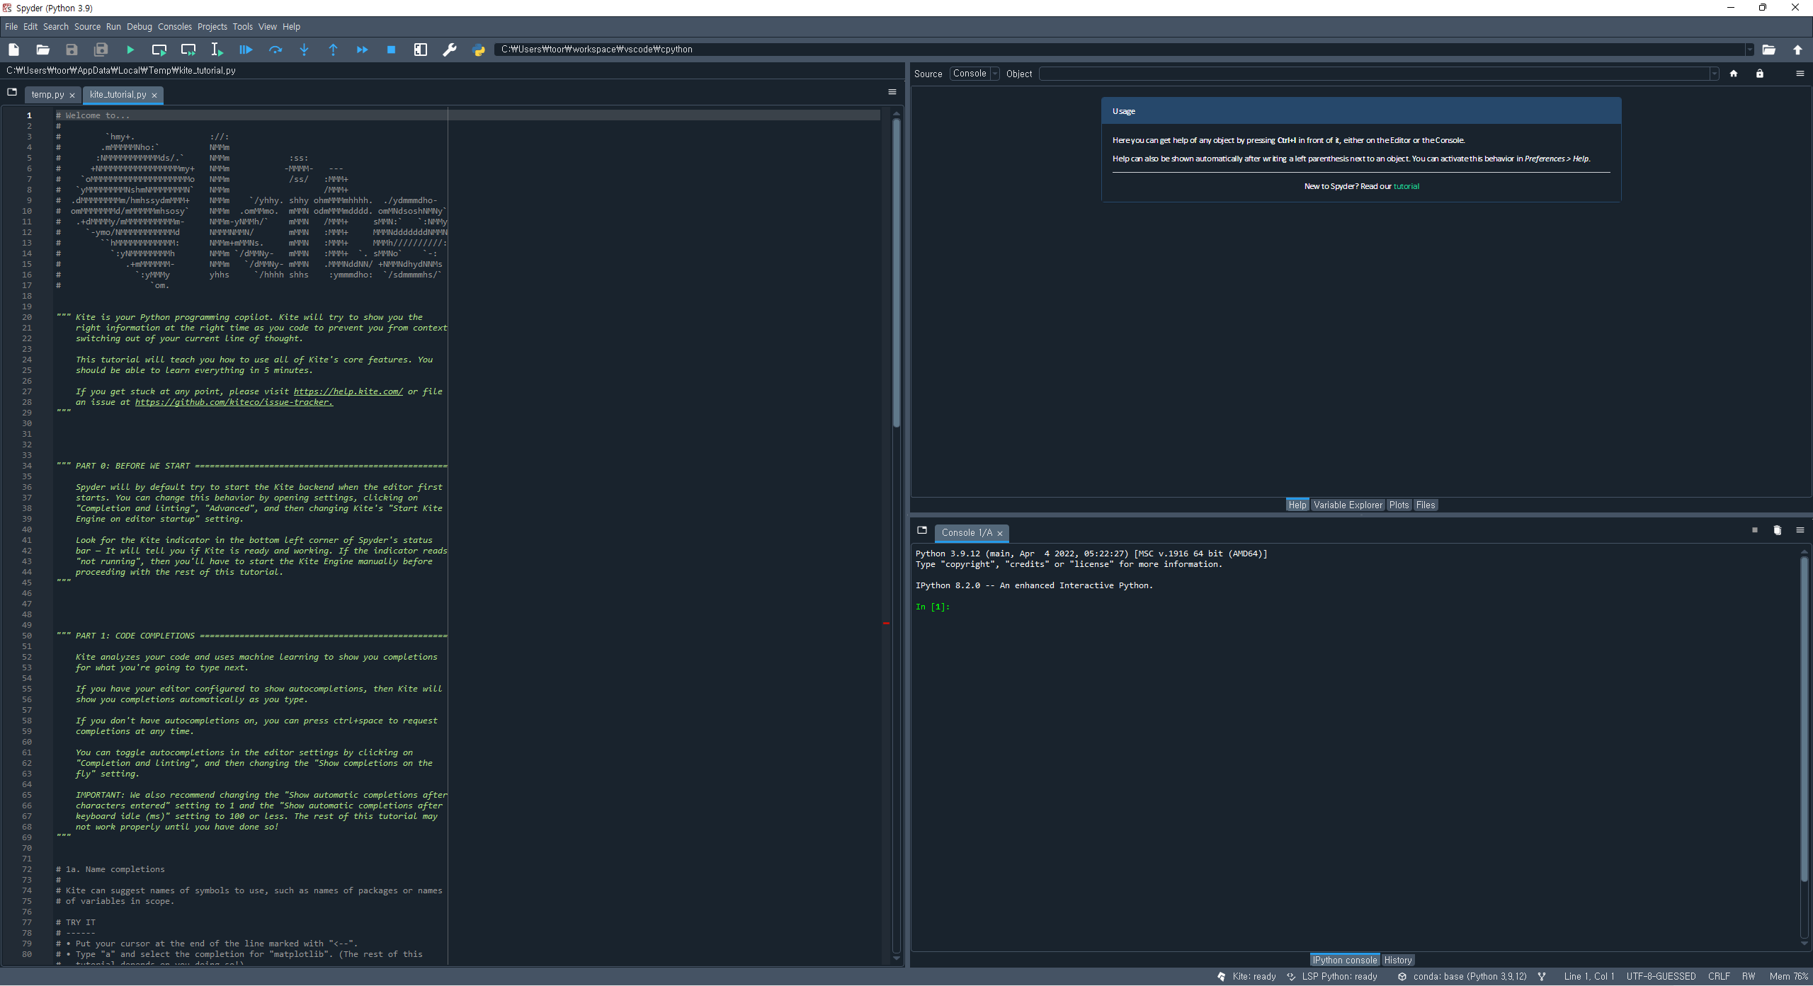This screenshot has width=1813, height=986.
Task: Open the Source Console dropdown
Action: (x=974, y=74)
